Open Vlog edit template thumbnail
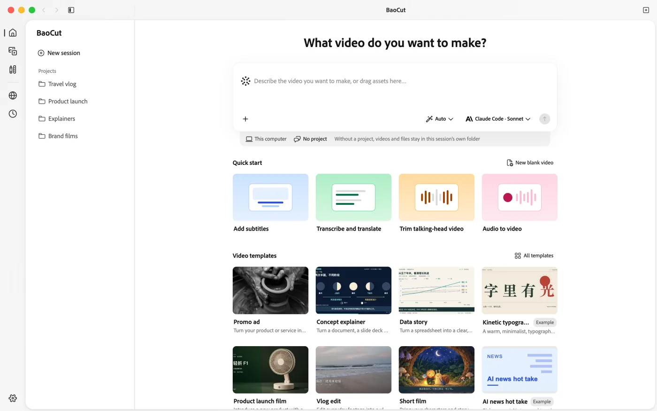The image size is (657, 411). [x=353, y=370]
